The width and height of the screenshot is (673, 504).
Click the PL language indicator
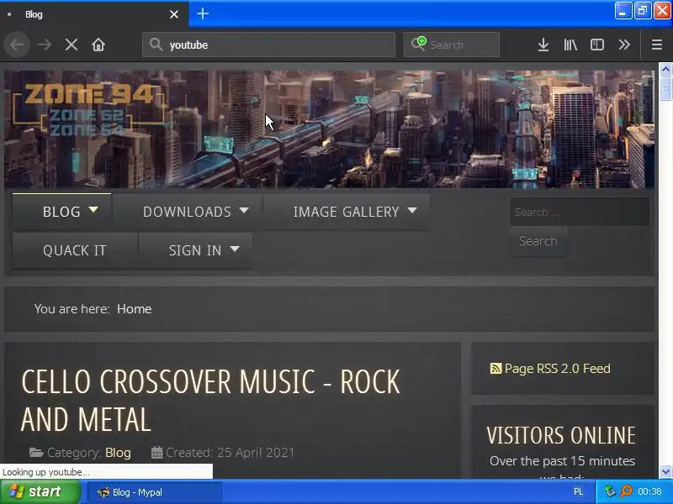point(578,491)
